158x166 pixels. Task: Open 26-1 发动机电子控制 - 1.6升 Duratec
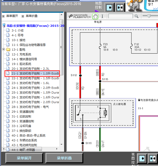[x=35, y=97]
